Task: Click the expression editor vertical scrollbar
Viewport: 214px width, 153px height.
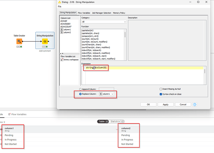Action: point(205,71)
